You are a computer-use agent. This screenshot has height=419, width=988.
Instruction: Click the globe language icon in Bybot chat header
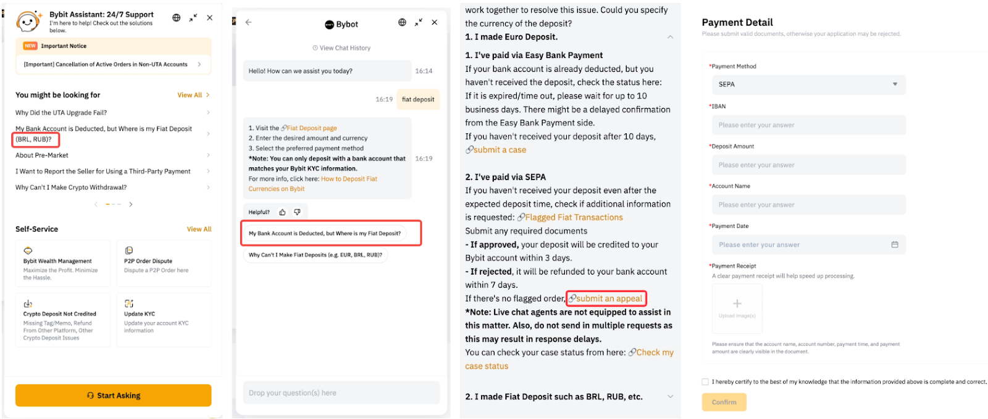tap(402, 22)
